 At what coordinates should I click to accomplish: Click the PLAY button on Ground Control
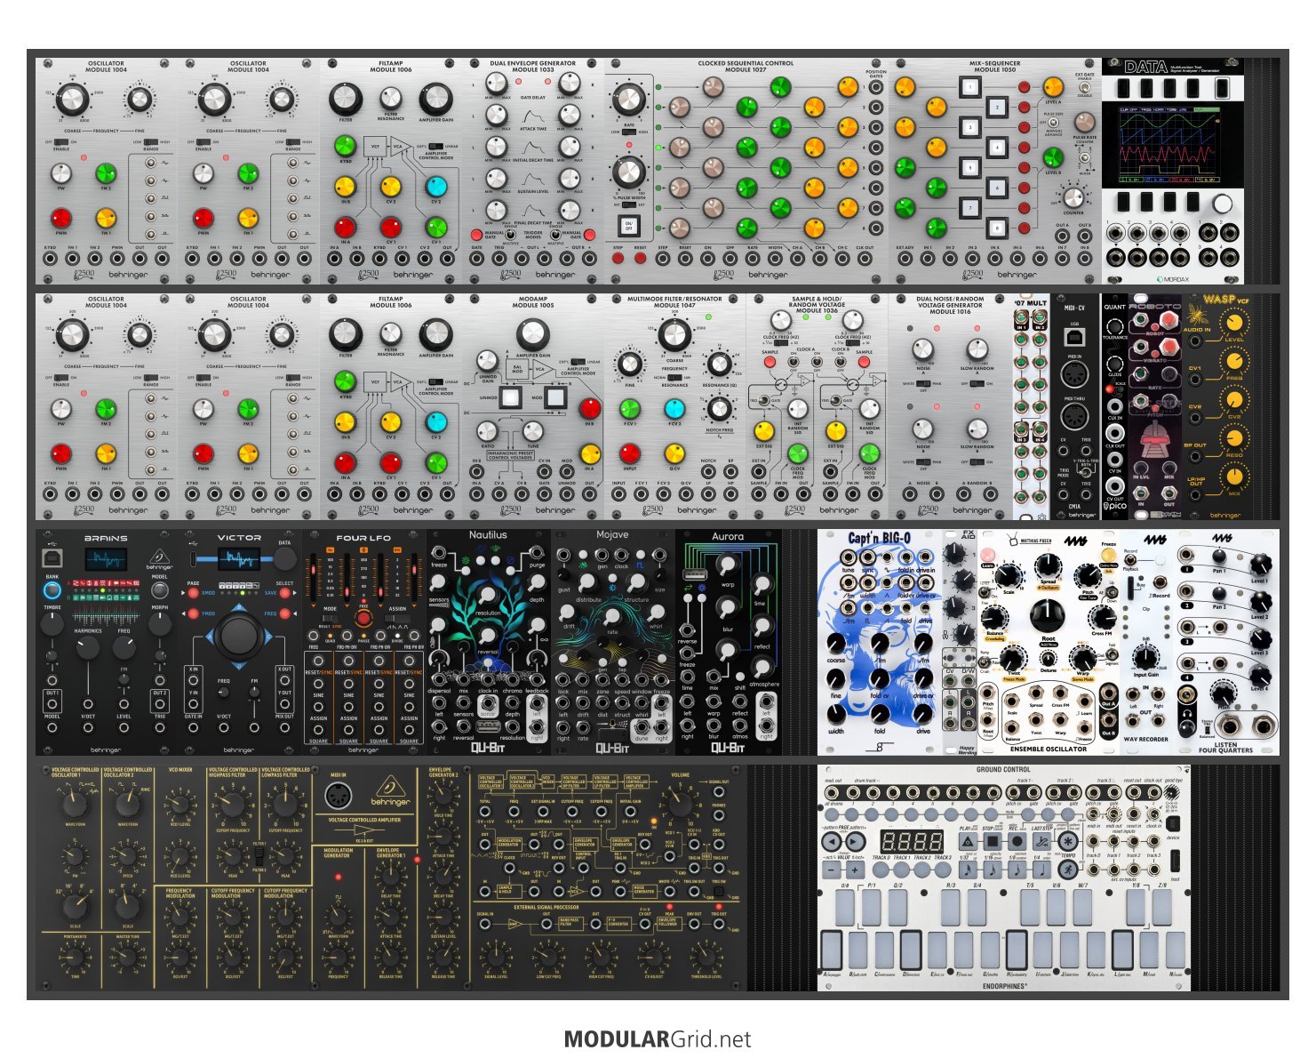pos(969,840)
